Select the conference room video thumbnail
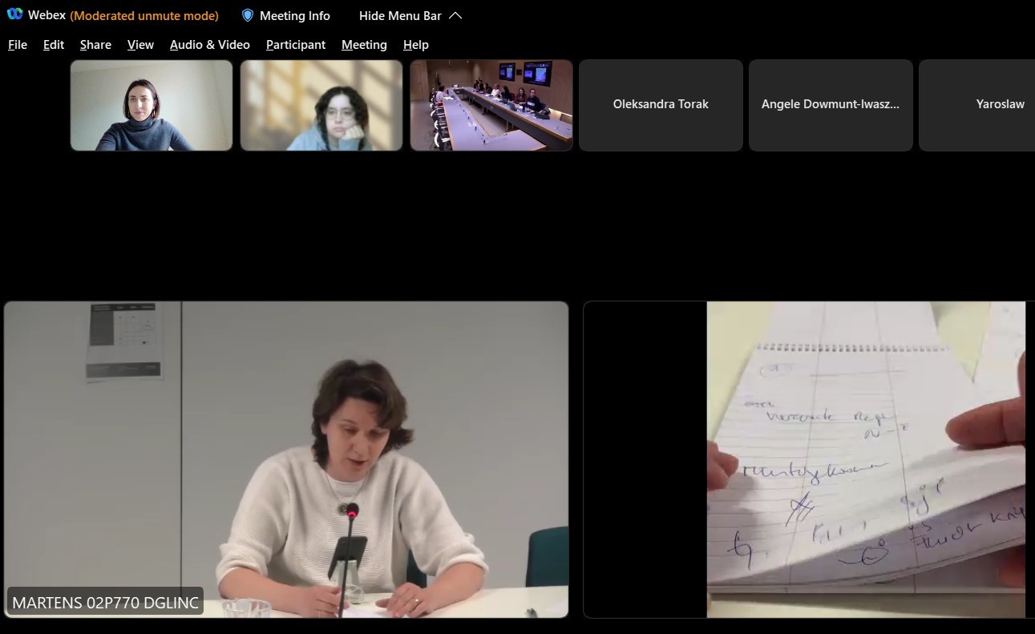1035x634 pixels. (x=491, y=105)
